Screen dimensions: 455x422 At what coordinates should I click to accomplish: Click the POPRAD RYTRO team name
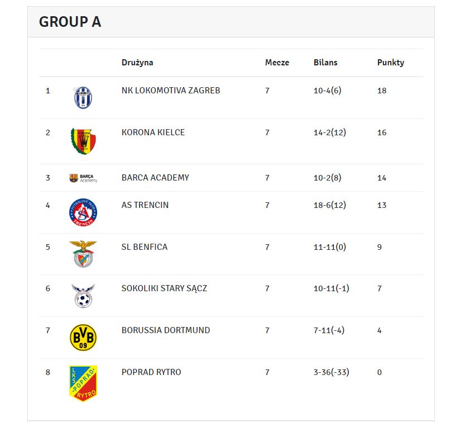point(151,372)
